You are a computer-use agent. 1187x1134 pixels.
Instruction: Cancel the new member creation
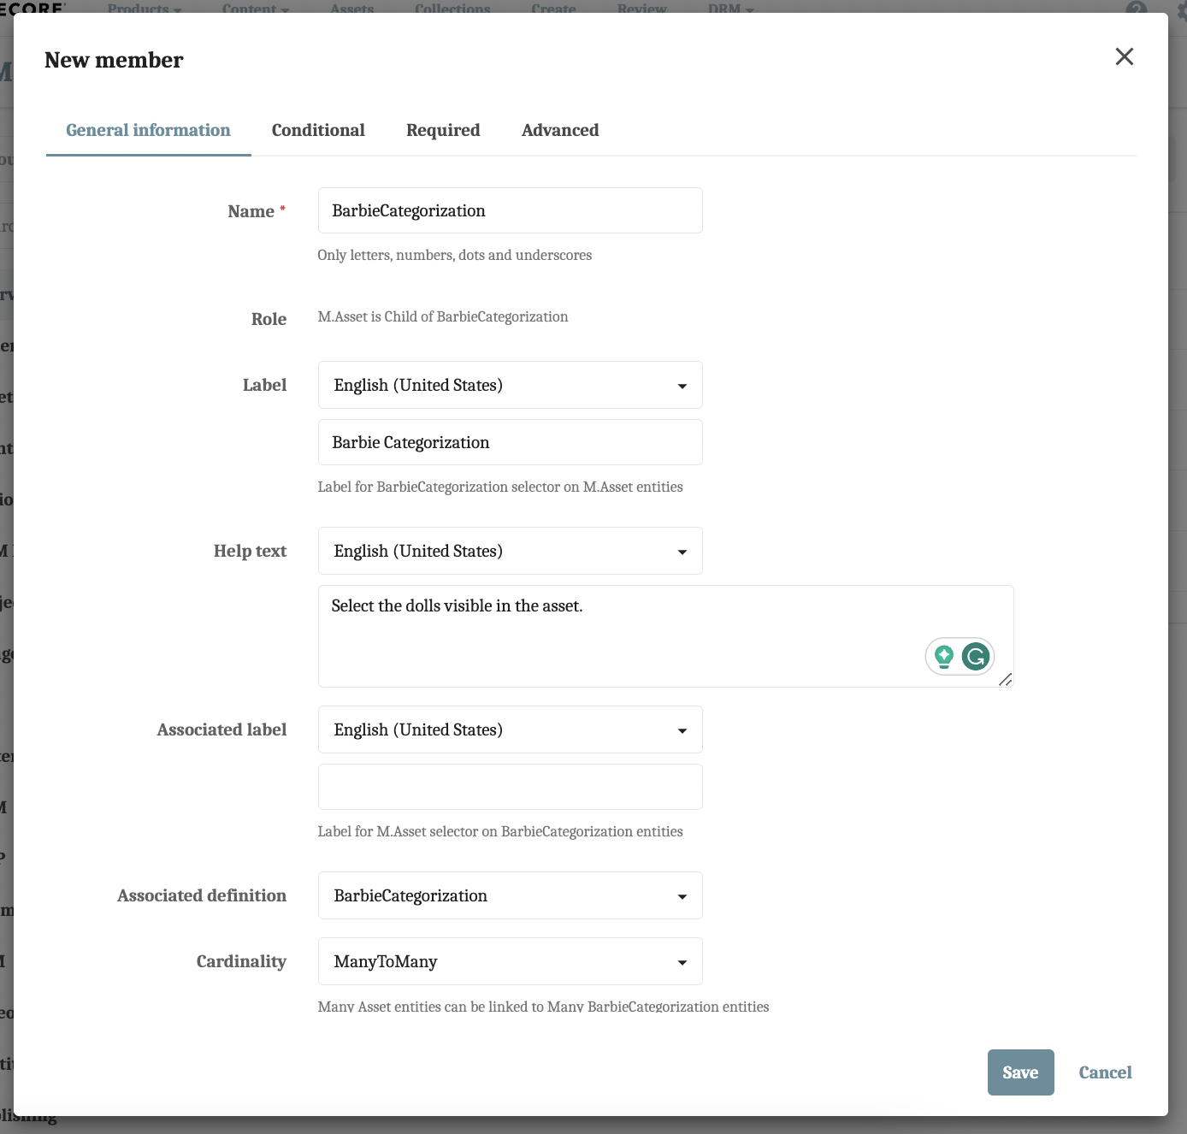coord(1104,1072)
